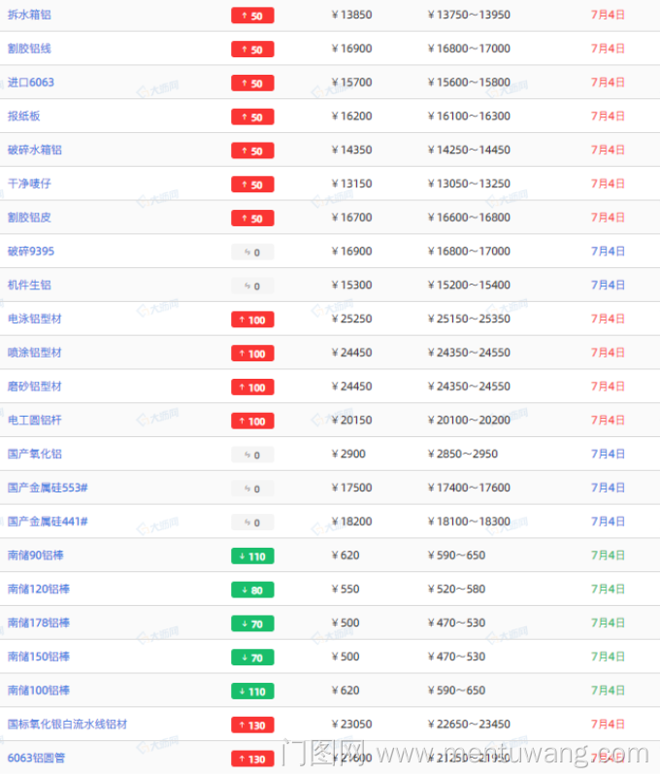Image resolution: width=660 pixels, height=777 pixels.
Task: Click the green down-70 badge for 南储178铝棒
Action: click(252, 624)
